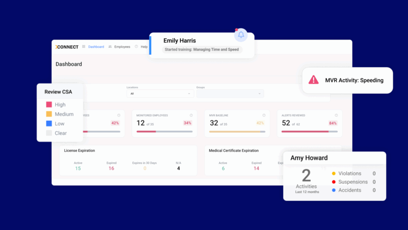Click 'Started training: Managing Time and Speed' pill

tap(202, 49)
